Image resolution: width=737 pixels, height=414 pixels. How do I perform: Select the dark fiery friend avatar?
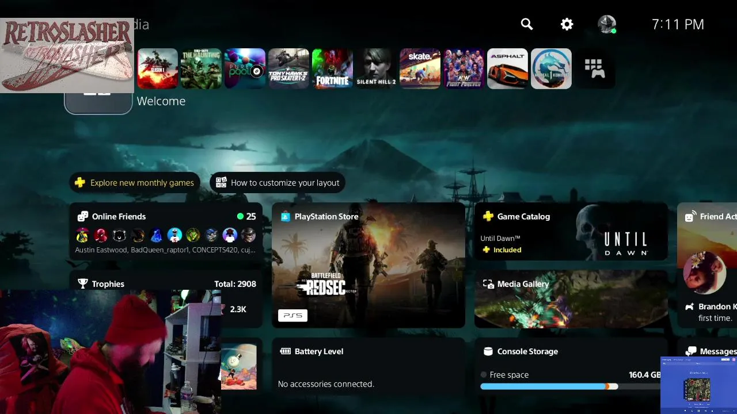point(138,235)
